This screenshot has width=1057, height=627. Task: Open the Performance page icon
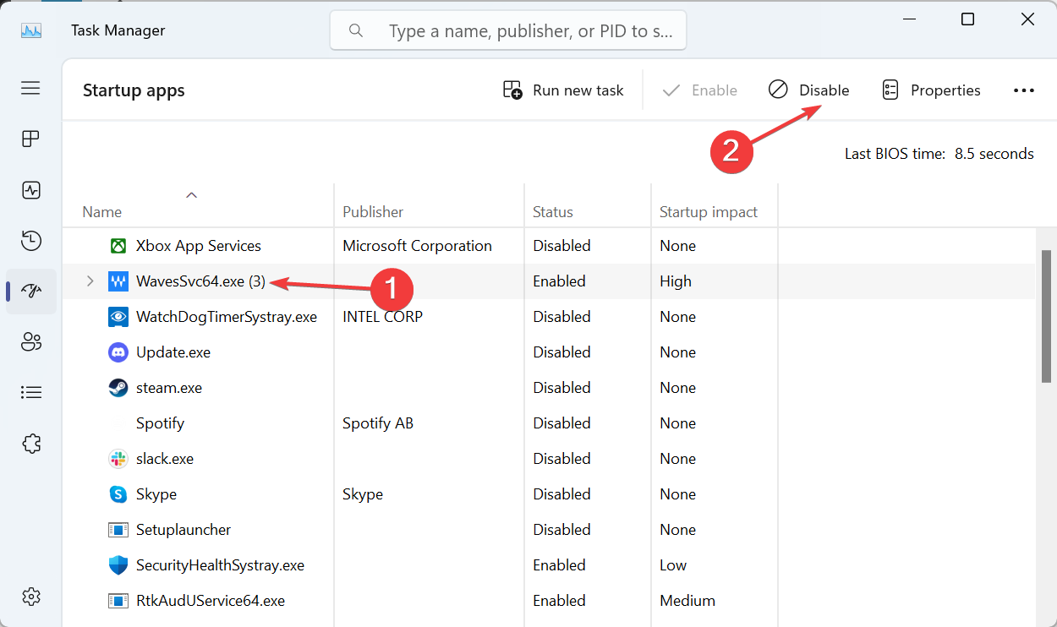coord(31,190)
